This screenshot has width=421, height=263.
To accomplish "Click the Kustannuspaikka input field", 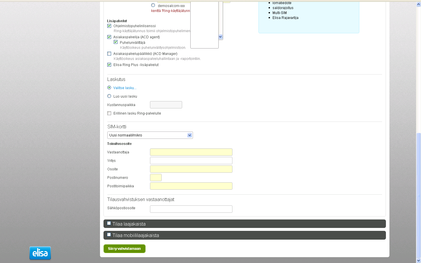I will tap(166, 105).
